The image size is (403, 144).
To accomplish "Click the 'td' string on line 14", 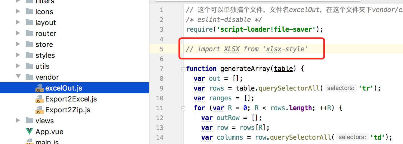I will click(x=377, y=137).
